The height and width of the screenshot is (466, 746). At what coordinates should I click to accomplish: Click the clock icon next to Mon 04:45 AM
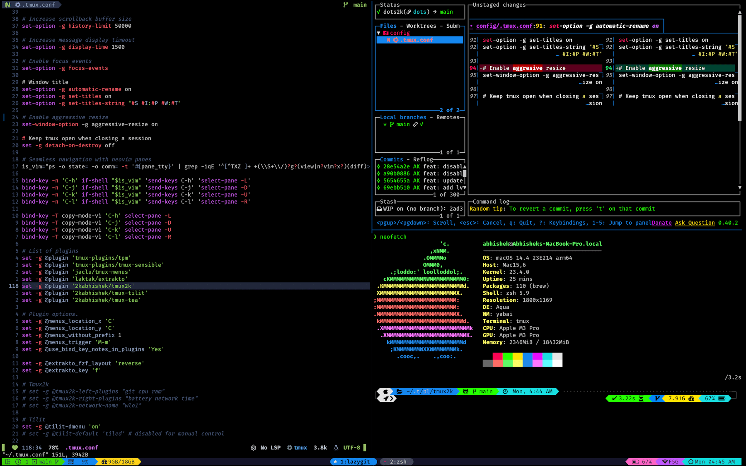[x=690, y=461]
